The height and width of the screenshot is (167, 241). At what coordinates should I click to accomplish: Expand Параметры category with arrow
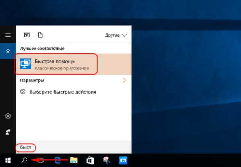[124, 80]
